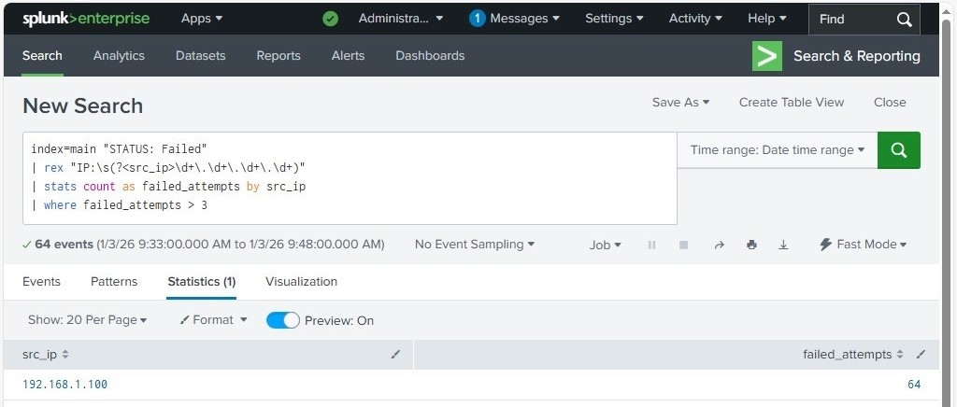The height and width of the screenshot is (407, 957).
Task: Open the Administrator account menu
Action: (x=401, y=19)
